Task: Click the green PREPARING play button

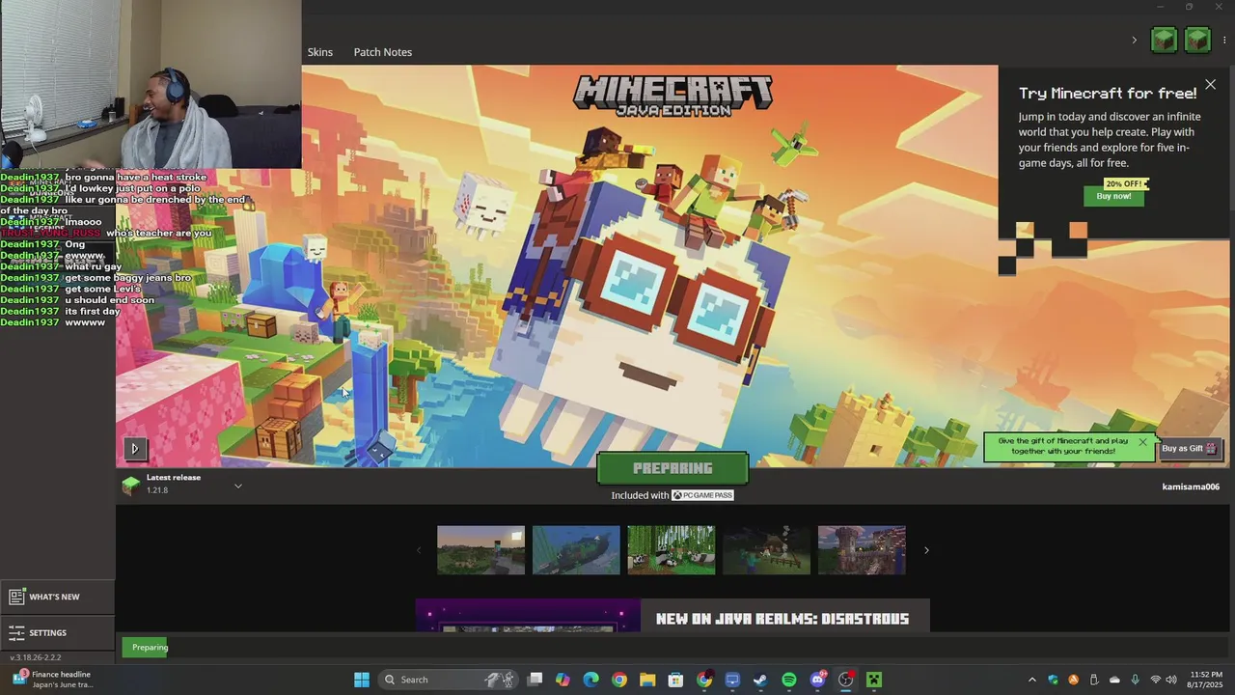Action: pos(672,468)
